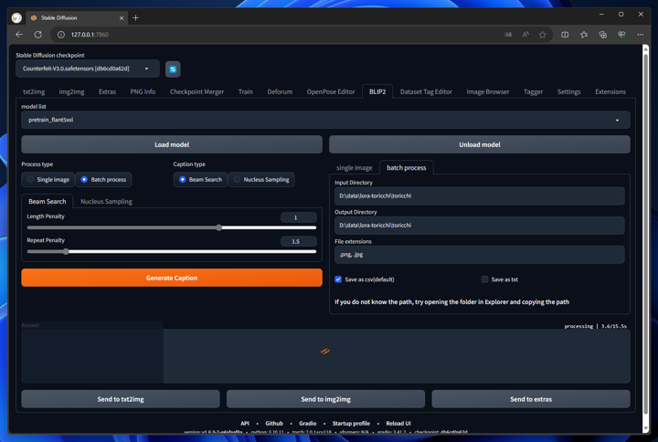This screenshot has width=658, height=442.
Task: Open the Gradio footer link
Action: click(308, 424)
